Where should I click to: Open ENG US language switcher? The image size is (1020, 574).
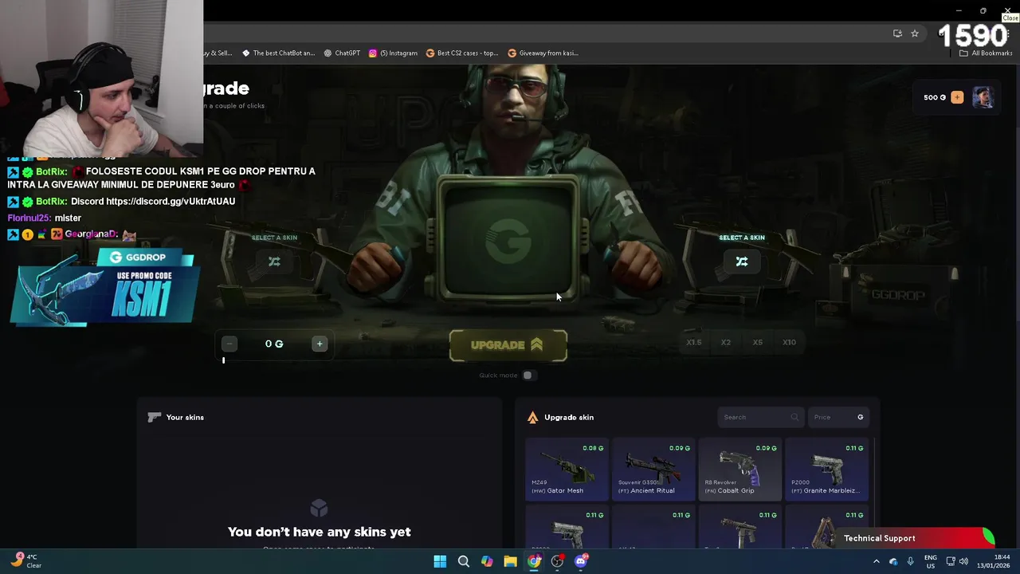pos(930,561)
